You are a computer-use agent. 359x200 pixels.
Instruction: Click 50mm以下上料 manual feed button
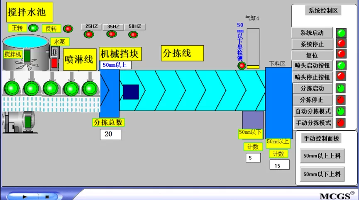point(322,174)
